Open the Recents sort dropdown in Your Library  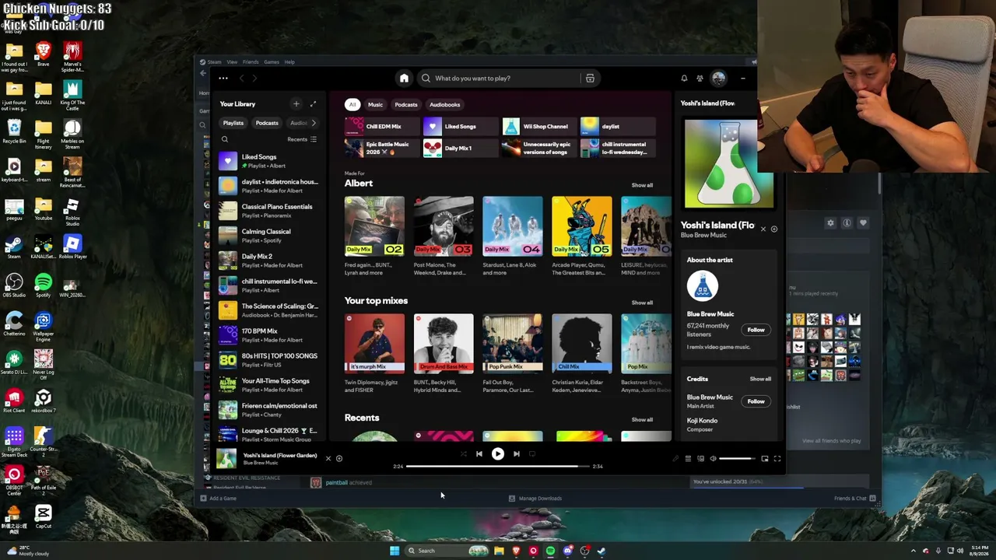coord(302,139)
